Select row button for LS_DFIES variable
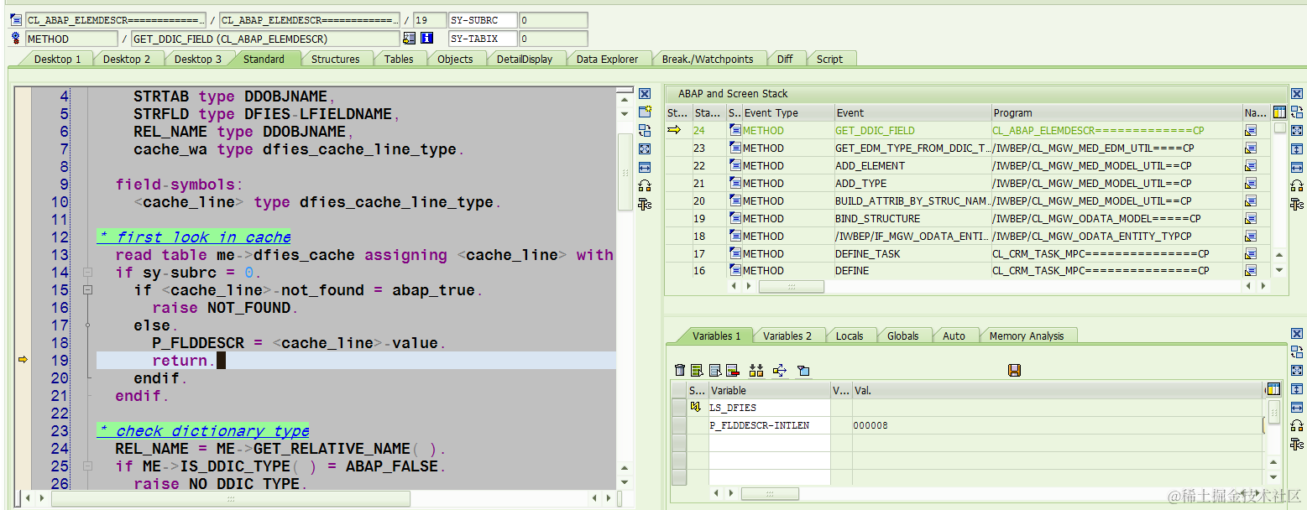The width and height of the screenshot is (1307, 510). (678, 408)
